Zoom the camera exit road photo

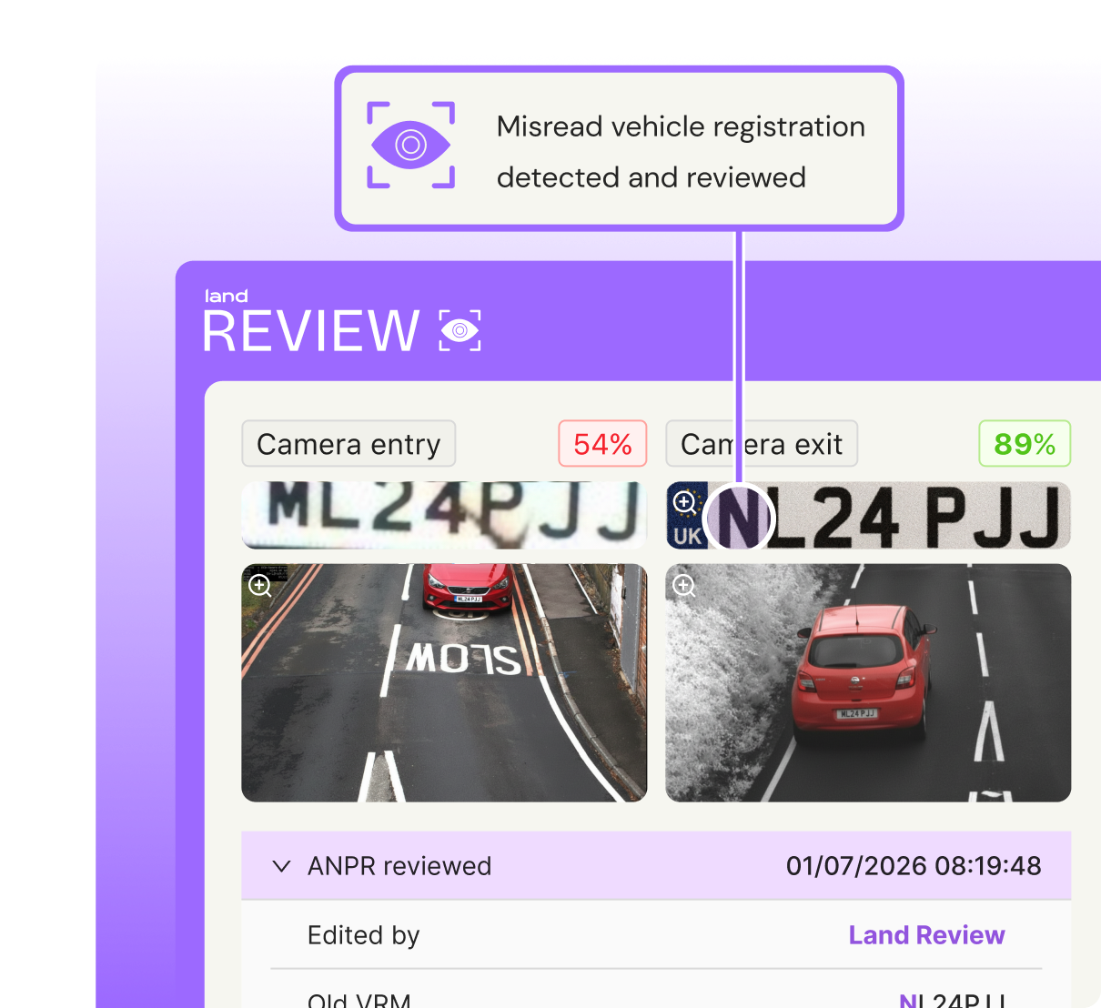point(684,586)
